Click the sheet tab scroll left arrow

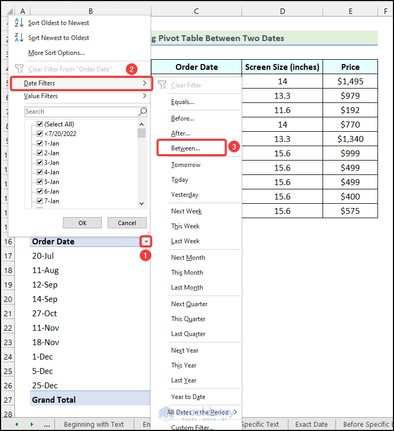pos(17,424)
